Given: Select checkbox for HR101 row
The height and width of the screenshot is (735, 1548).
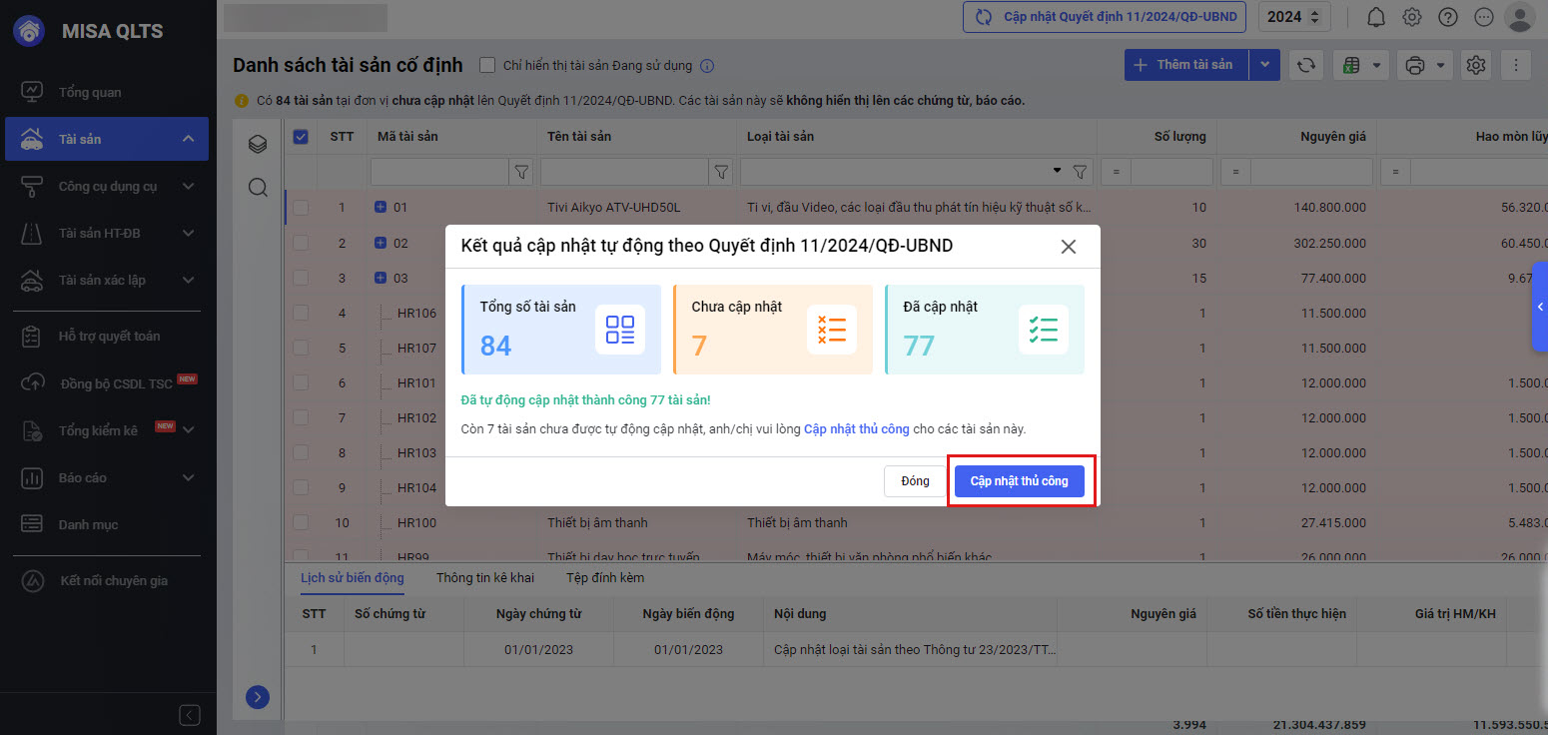Looking at the screenshot, I should 301,382.
